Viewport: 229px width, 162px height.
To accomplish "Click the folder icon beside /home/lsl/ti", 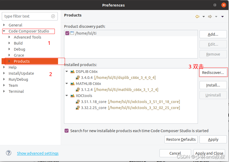I will click(x=72, y=33).
